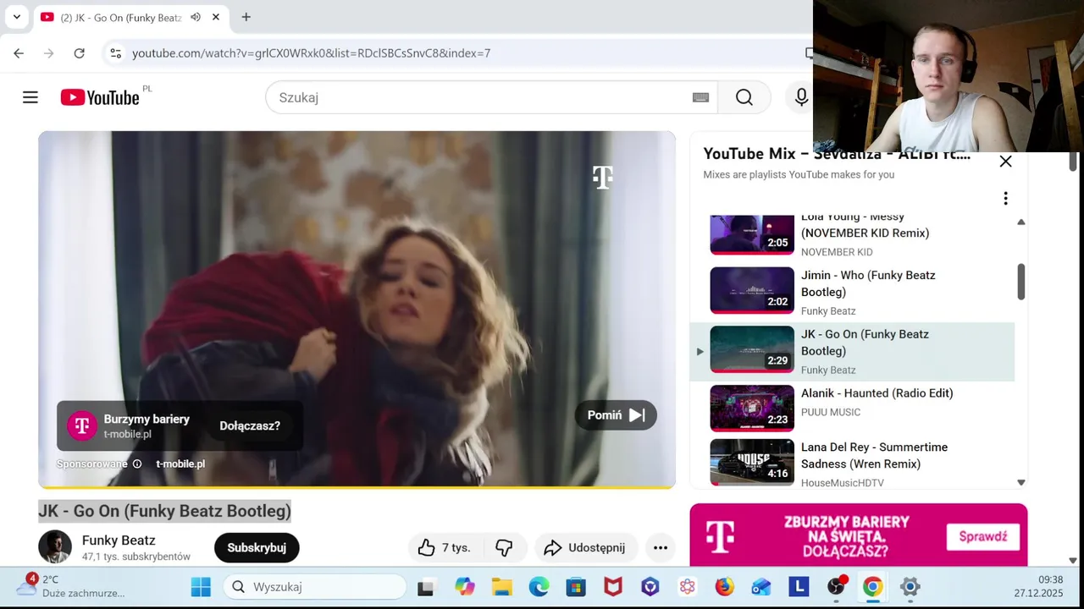Open the Funky Beatz channel name link
Screen dimensions: 1084x609
tap(119, 540)
